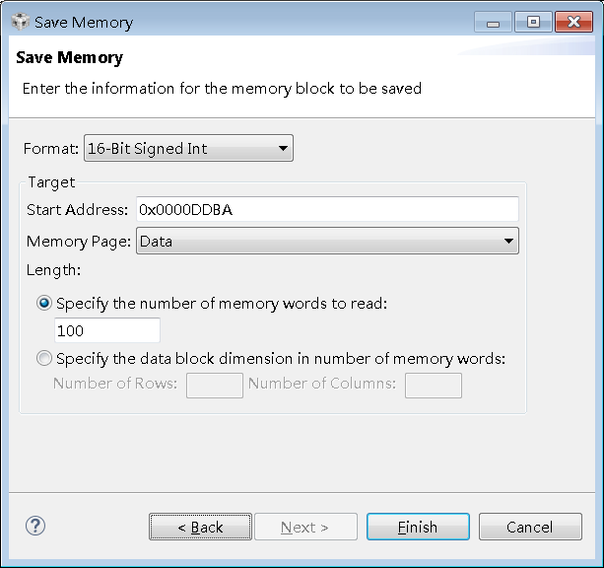Expand the Memory Page combo box
Viewport: 604px width, 568px height.
tap(327, 241)
